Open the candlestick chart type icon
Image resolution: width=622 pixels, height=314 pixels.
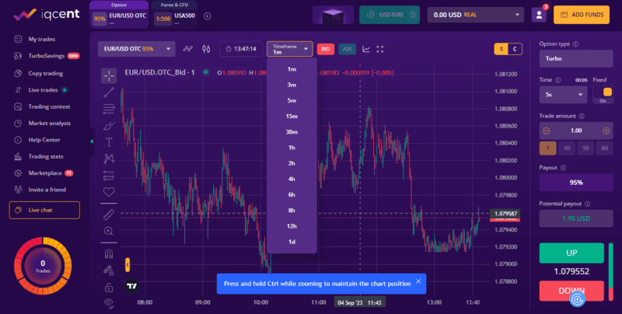coord(206,49)
